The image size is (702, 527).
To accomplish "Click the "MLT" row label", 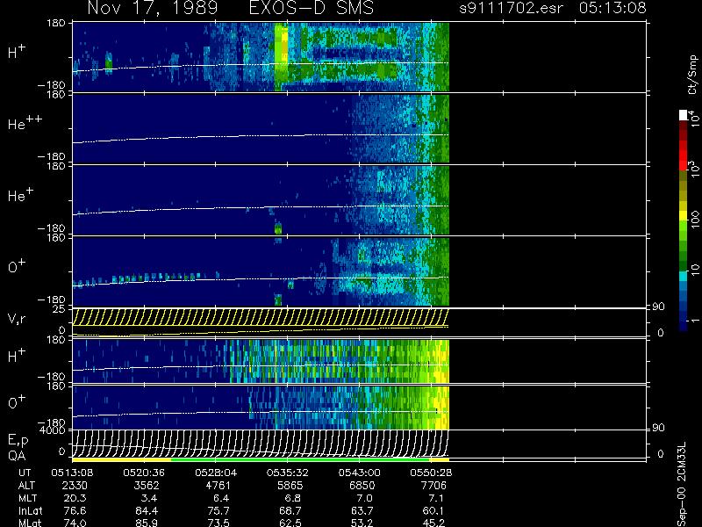I will [x=27, y=498].
